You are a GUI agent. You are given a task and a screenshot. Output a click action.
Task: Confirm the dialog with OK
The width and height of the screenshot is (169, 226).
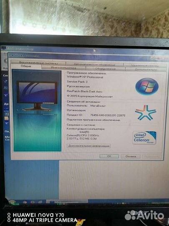[x=109, y=156]
